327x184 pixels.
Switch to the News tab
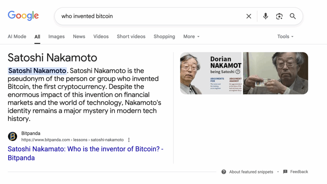(x=79, y=36)
